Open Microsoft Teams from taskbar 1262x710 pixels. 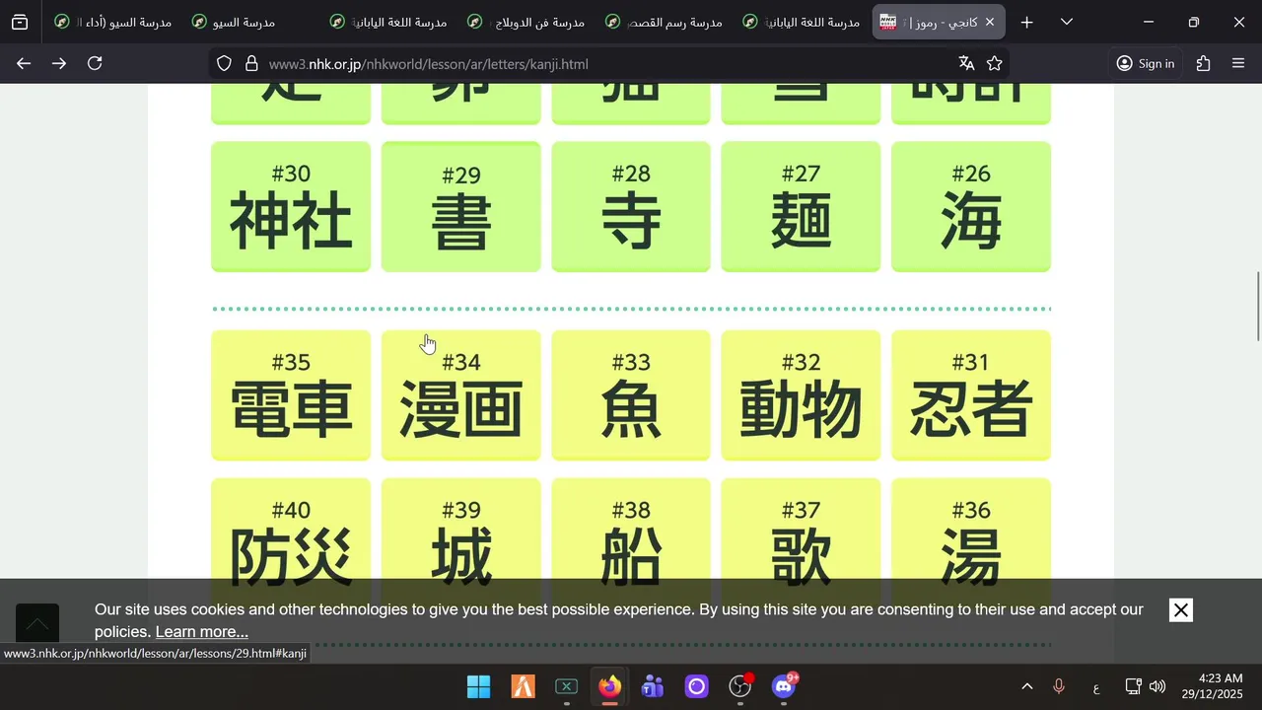(653, 686)
